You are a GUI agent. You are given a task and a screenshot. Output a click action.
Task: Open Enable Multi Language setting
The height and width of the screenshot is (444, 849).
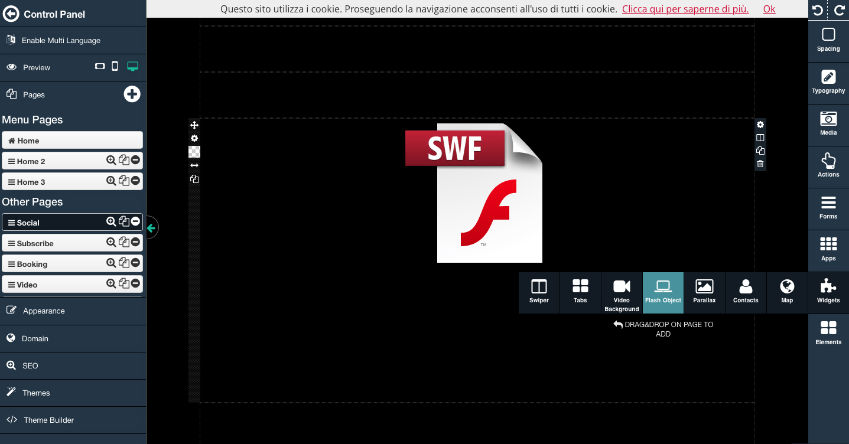73,40
